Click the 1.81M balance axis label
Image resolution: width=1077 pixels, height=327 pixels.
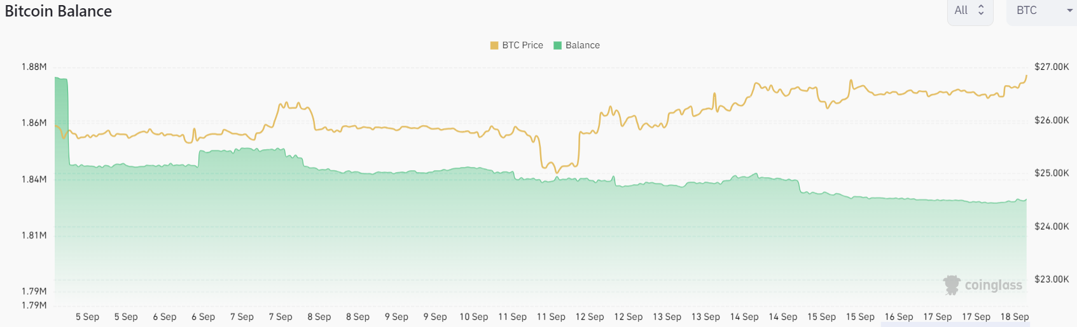[34, 235]
